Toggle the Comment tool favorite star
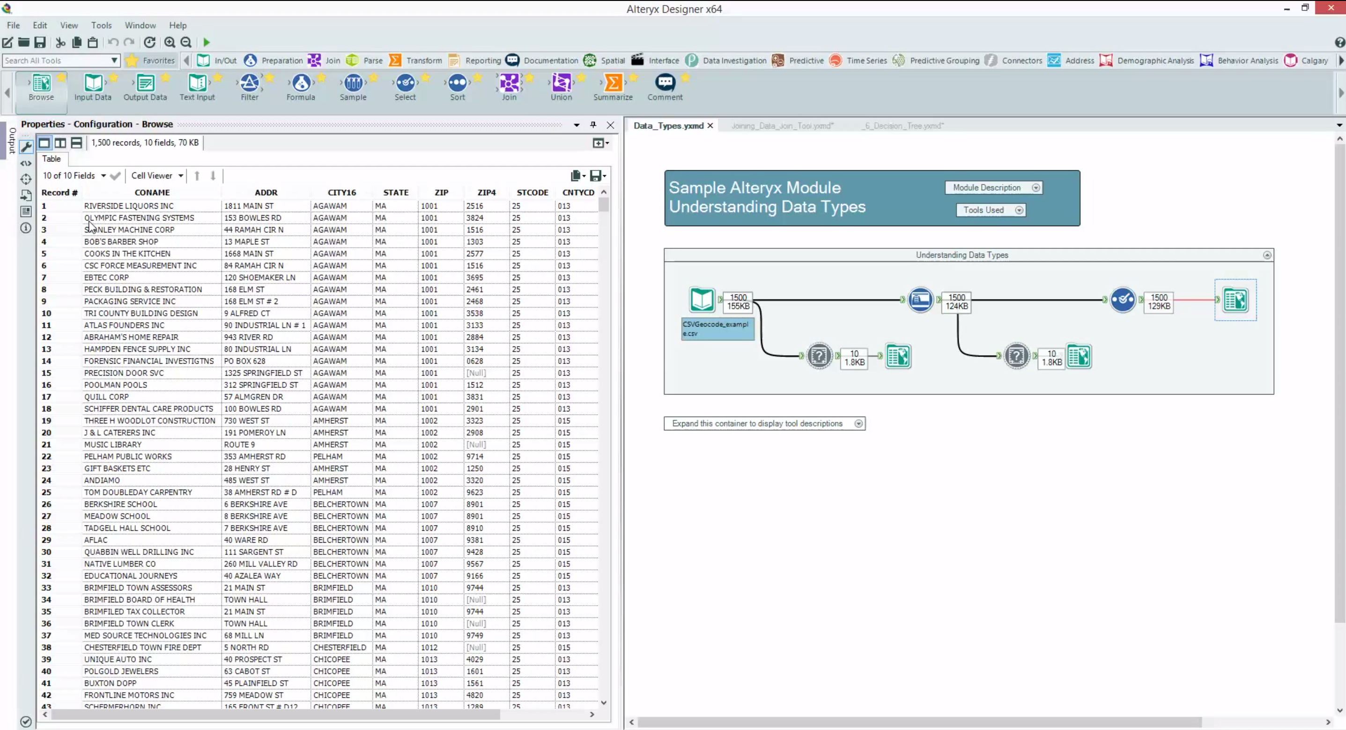Image resolution: width=1346 pixels, height=730 pixels. 685,78
